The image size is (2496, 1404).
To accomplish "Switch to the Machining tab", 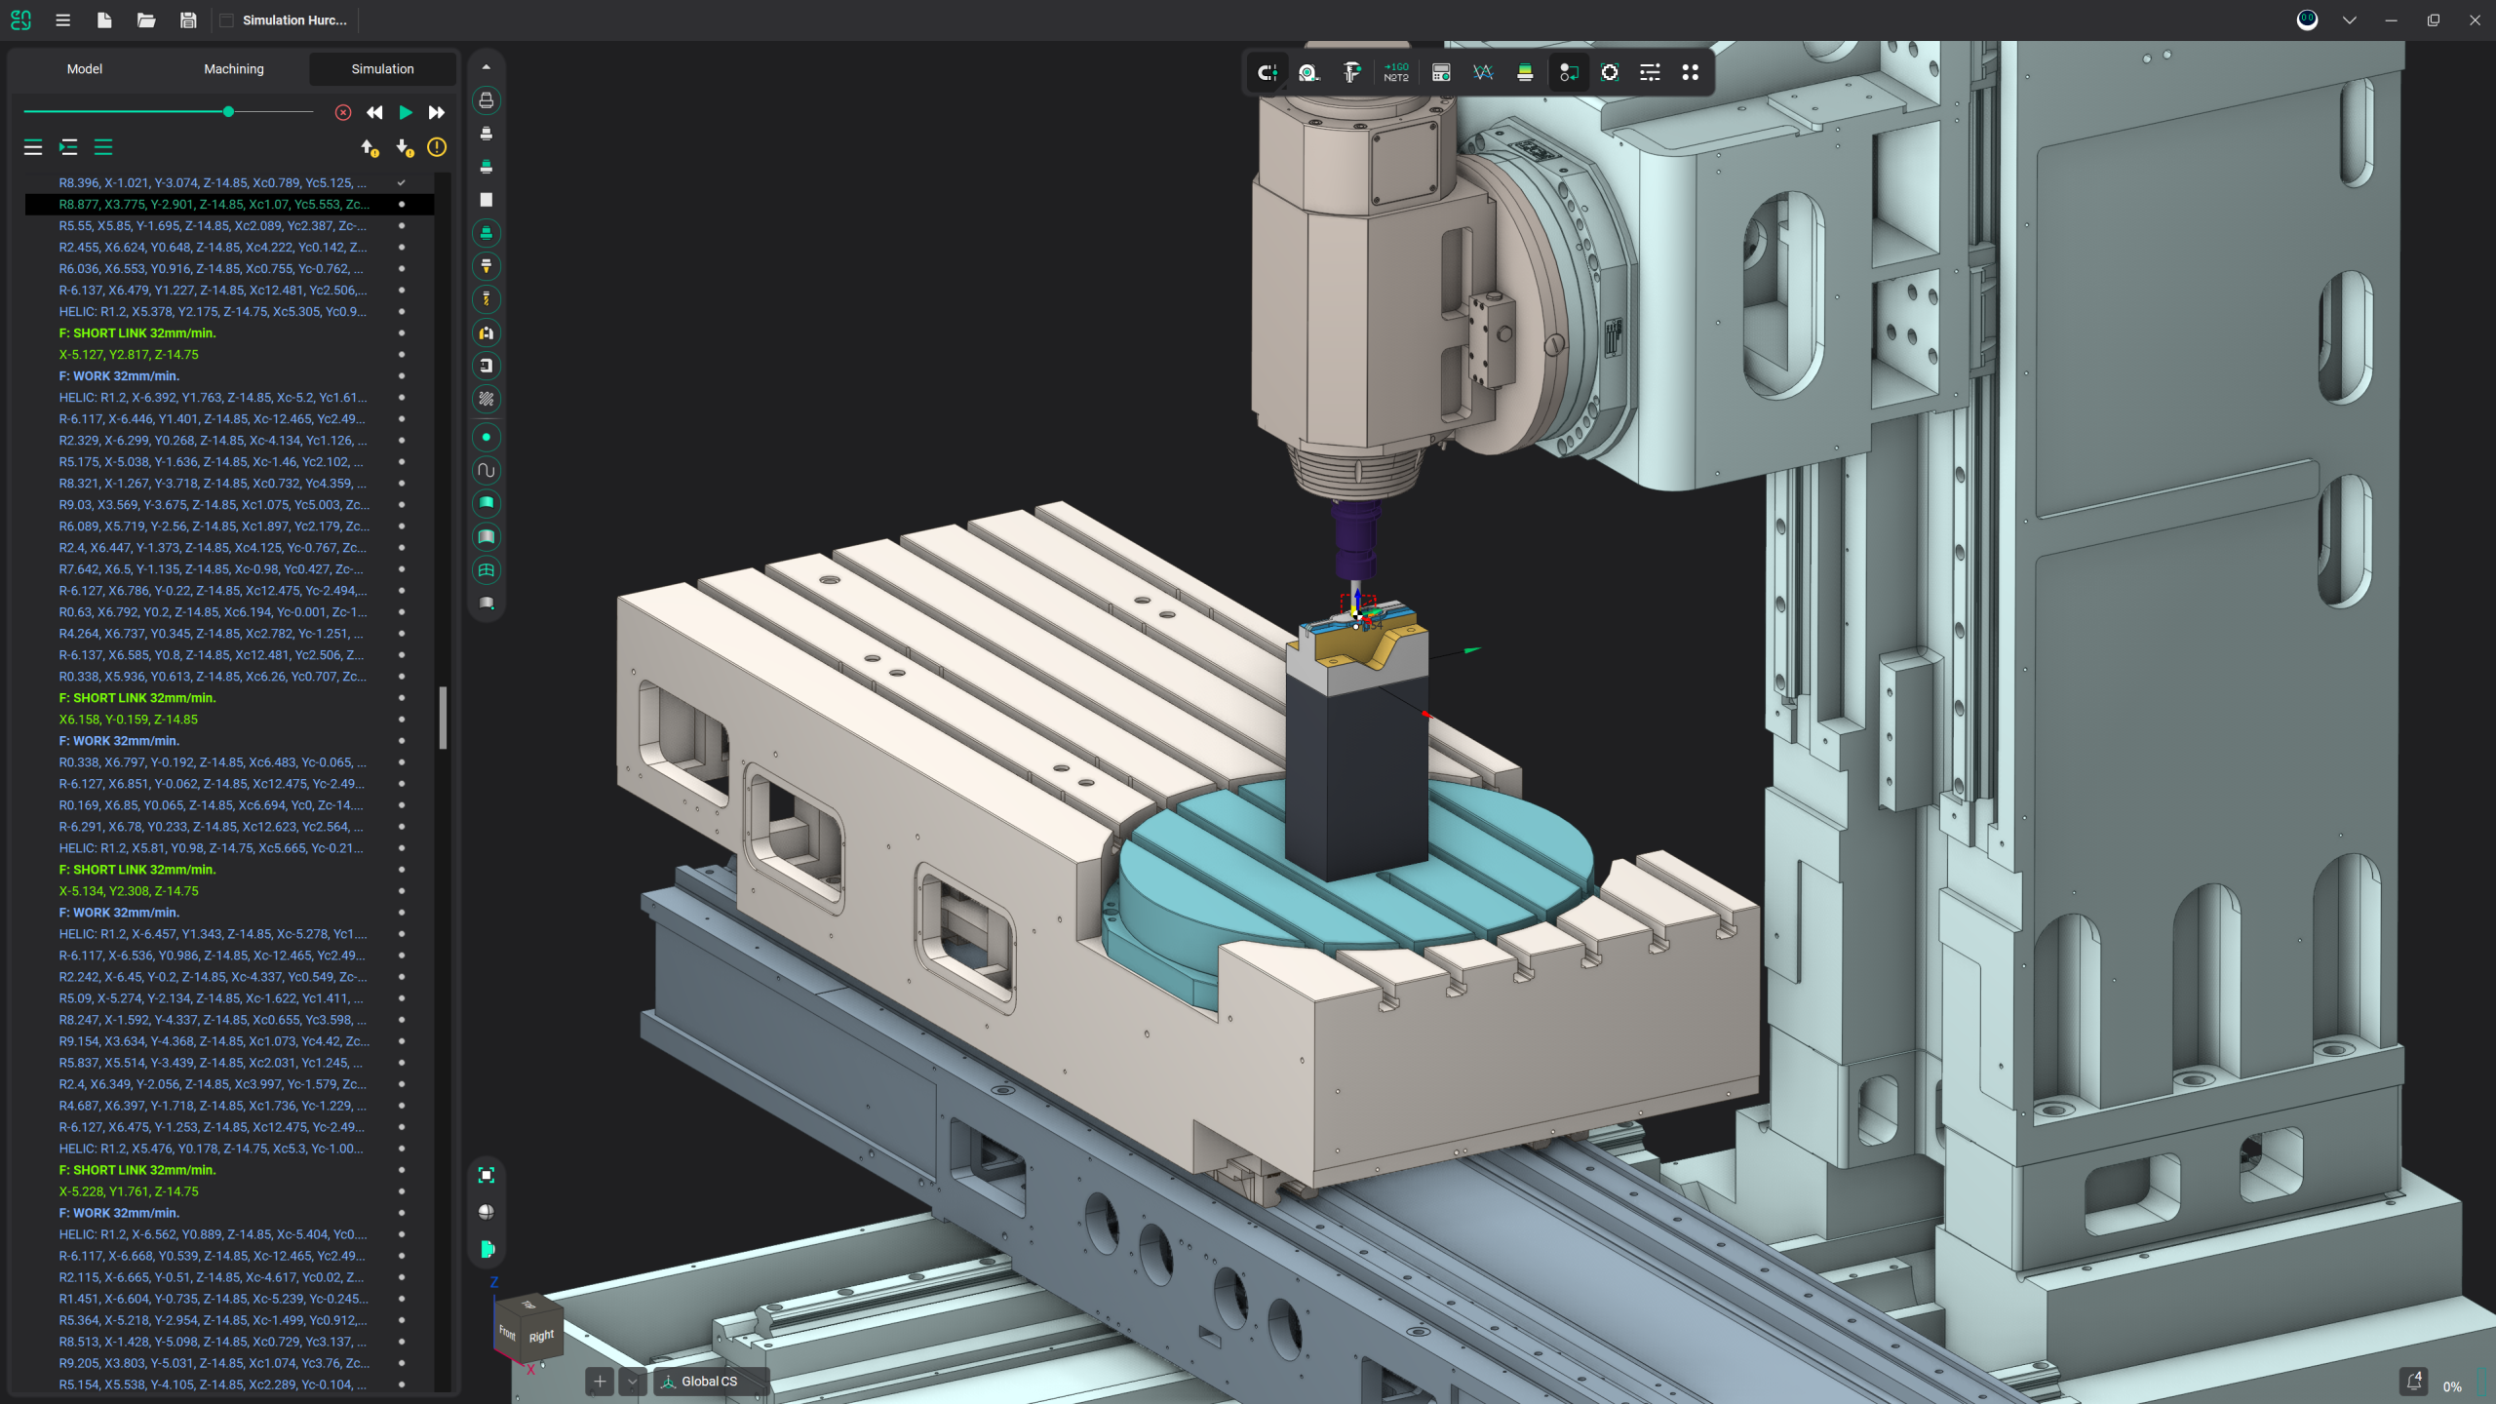I will 234,68.
